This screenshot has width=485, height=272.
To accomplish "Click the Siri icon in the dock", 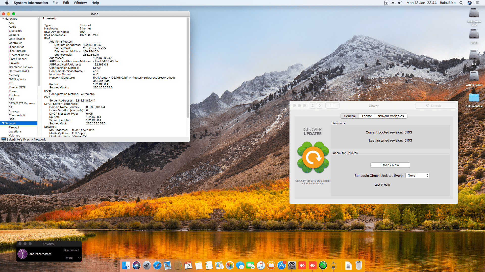I will coord(136,265).
